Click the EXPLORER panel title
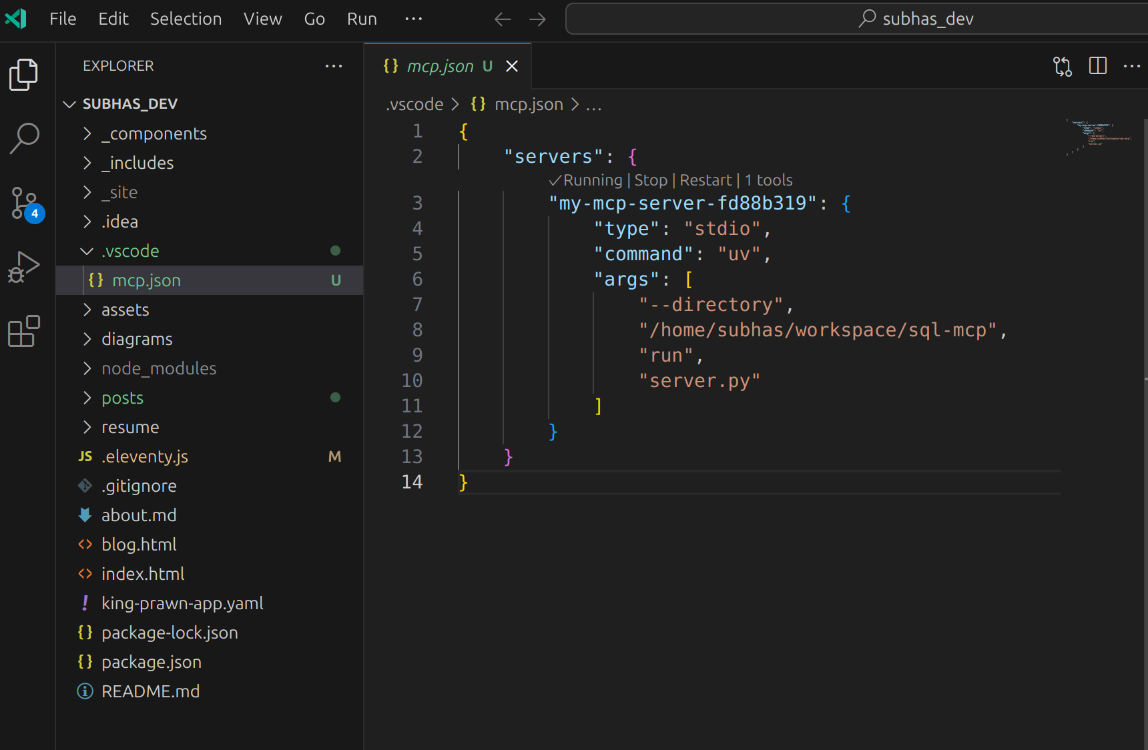Image resolution: width=1148 pixels, height=750 pixels. [x=118, y=66]
